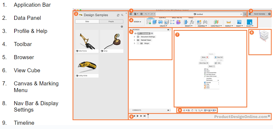The image size is (273, 129).
Task: Open the SELECT dropdown menu
Action: pos(250,26)
